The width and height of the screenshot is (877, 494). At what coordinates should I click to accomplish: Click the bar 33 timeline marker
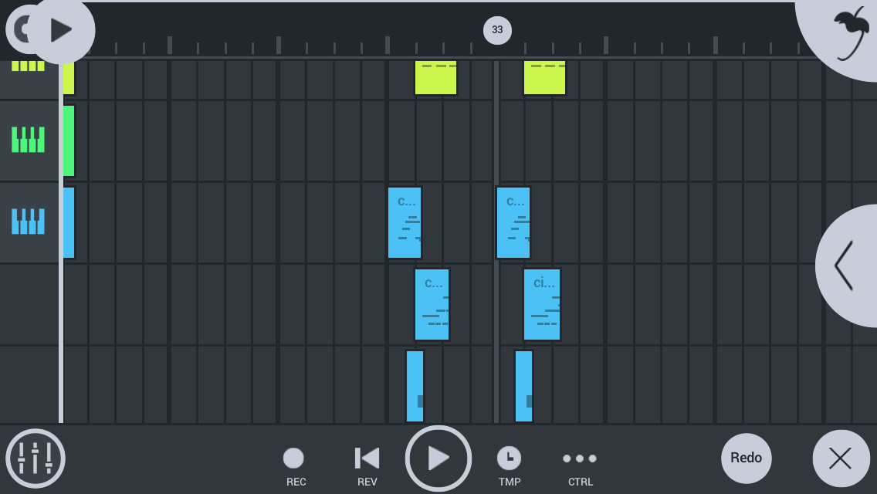pos(497,30)
